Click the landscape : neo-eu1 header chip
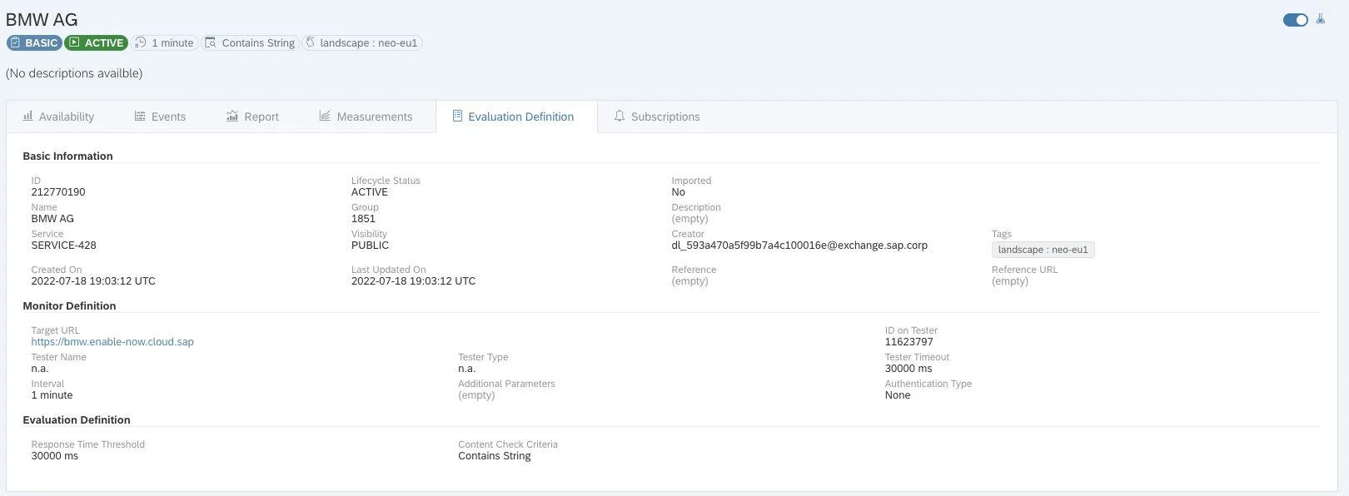 [362, 42]
